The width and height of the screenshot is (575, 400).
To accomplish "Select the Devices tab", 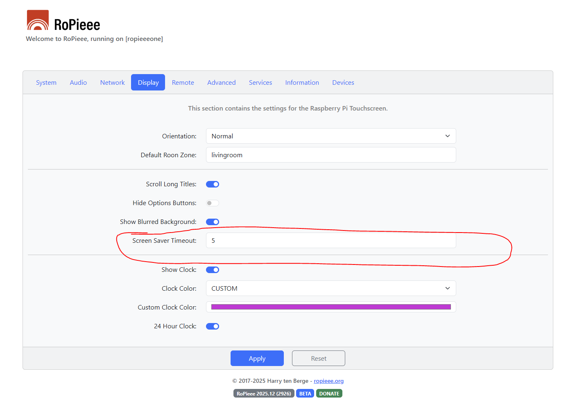I will pyautogui.click(x=343, y=82).
